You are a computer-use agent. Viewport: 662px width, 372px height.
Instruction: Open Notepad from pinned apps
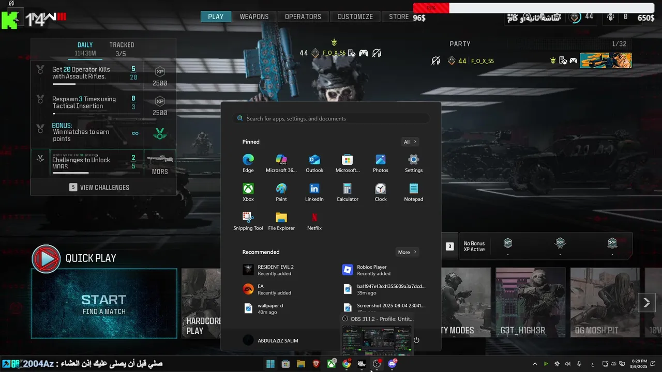pyautogui.click(x=414, y=192)
